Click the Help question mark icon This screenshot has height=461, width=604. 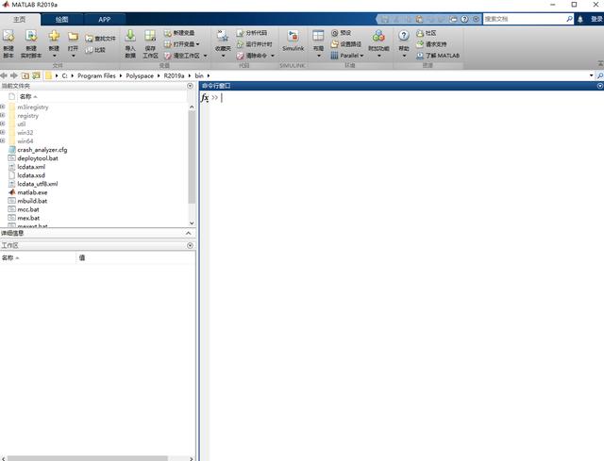click(x=403, y=36)
